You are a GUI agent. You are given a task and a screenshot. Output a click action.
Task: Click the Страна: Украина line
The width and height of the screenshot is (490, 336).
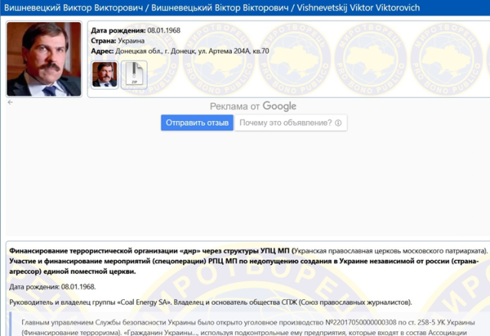(120, 40)
